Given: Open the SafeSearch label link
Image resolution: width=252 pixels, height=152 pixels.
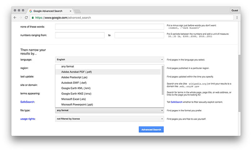Looking at the screenshot, I should tap(27, 102).
